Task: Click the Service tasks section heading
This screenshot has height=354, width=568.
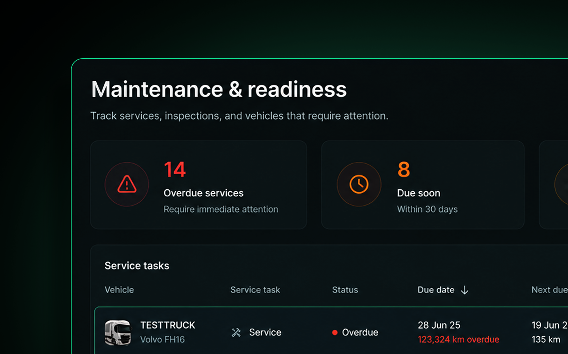Action: point(137,266)
